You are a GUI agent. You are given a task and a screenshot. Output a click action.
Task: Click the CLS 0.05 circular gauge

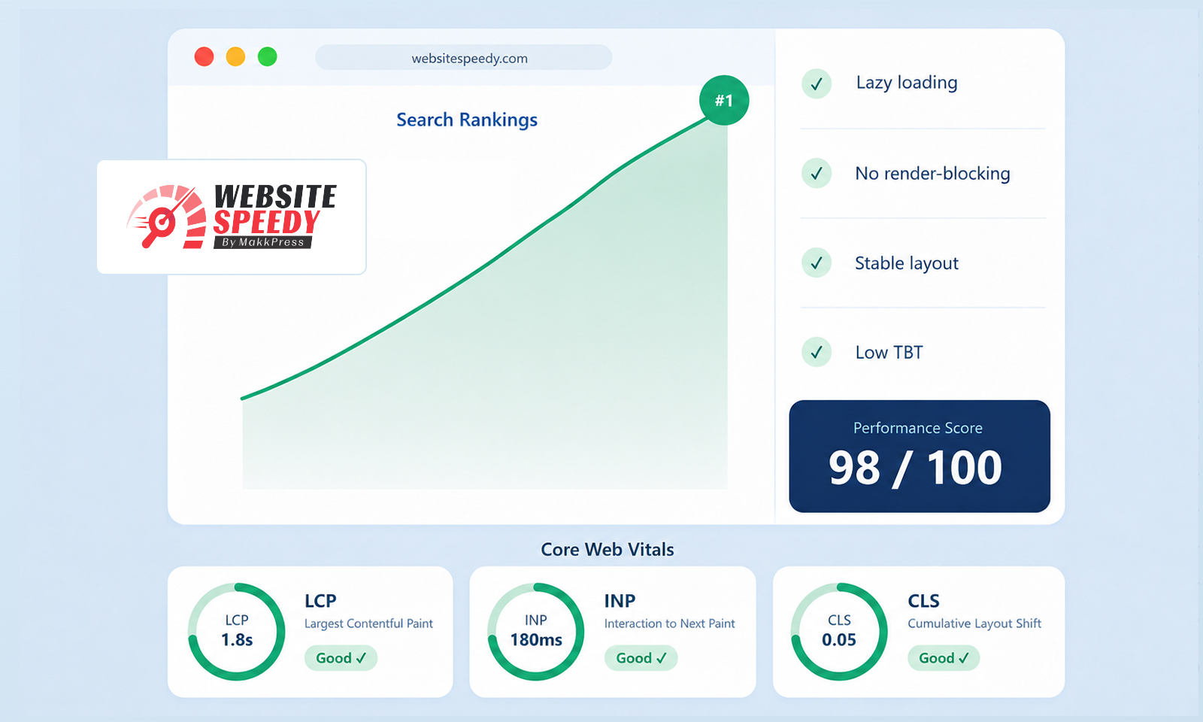pyautogui.click(x=839, y=632)
